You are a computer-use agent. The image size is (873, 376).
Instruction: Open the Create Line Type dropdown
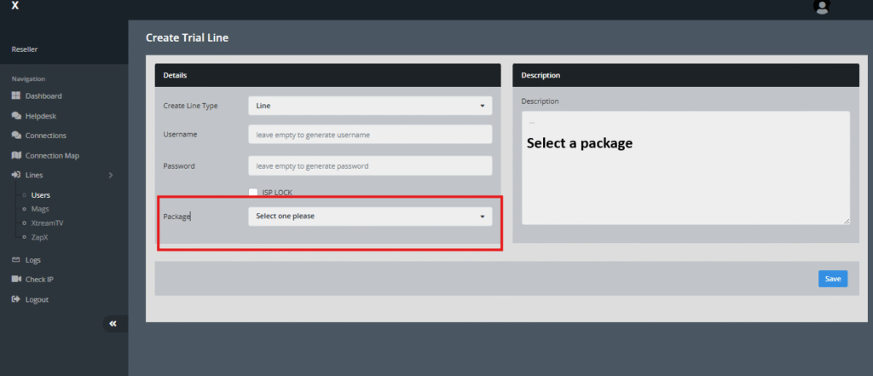click(370, 106)
